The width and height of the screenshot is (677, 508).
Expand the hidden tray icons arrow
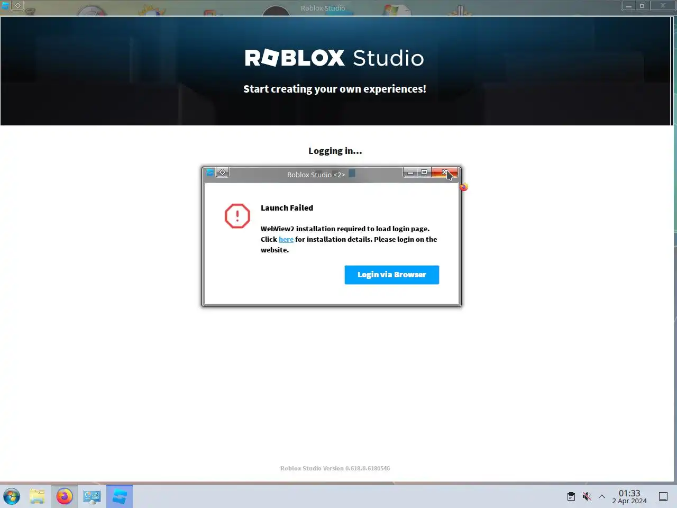tap(602, 496)
